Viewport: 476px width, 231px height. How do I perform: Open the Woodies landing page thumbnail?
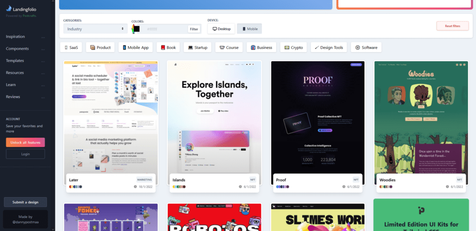[421, 117]
